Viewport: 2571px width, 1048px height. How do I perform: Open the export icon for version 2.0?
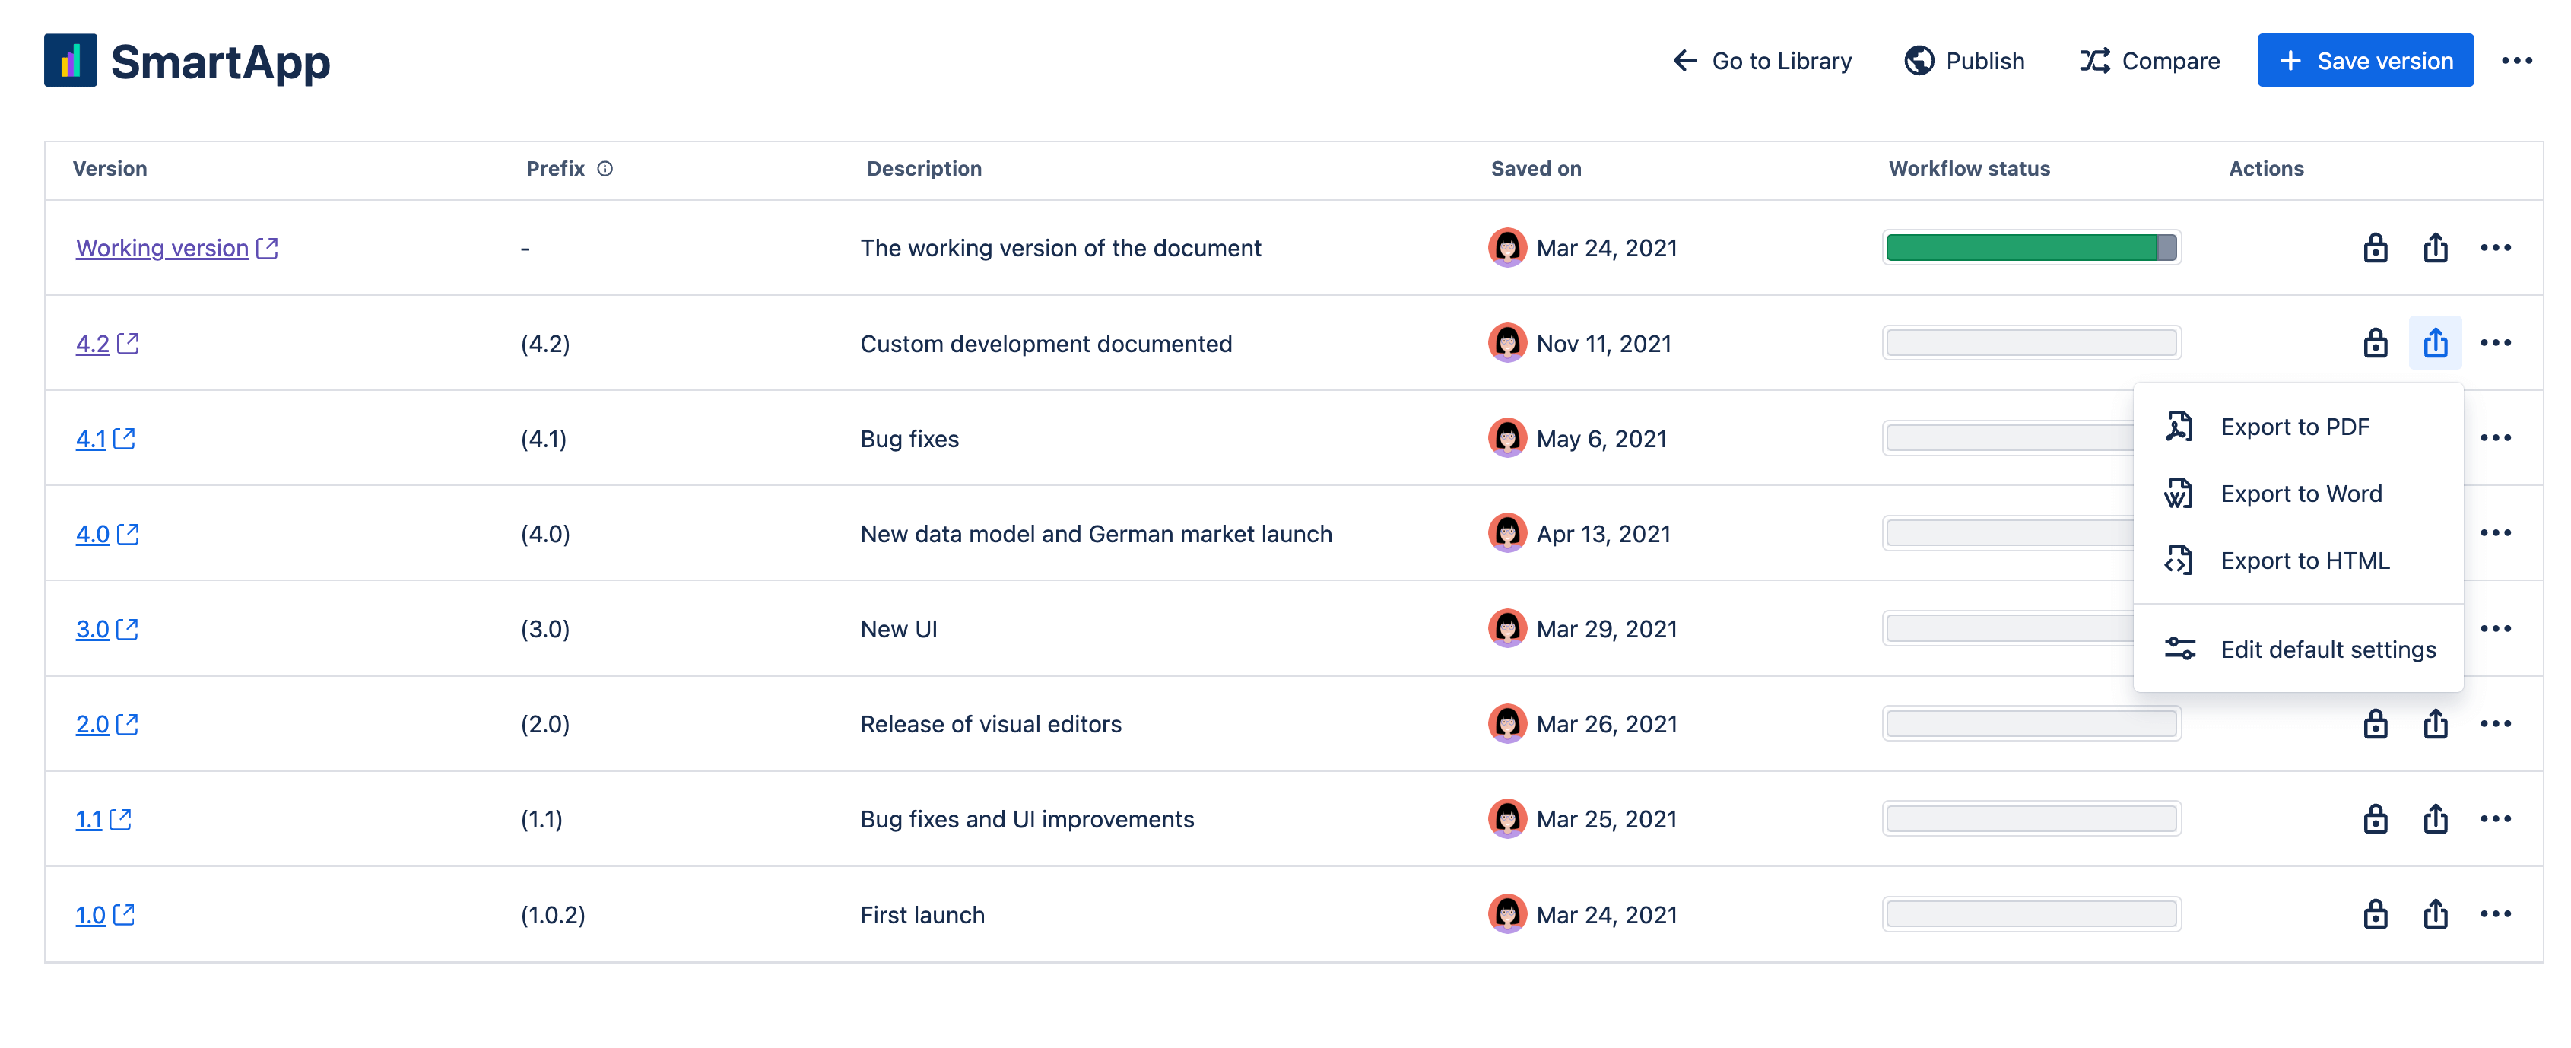[2435, 723]
